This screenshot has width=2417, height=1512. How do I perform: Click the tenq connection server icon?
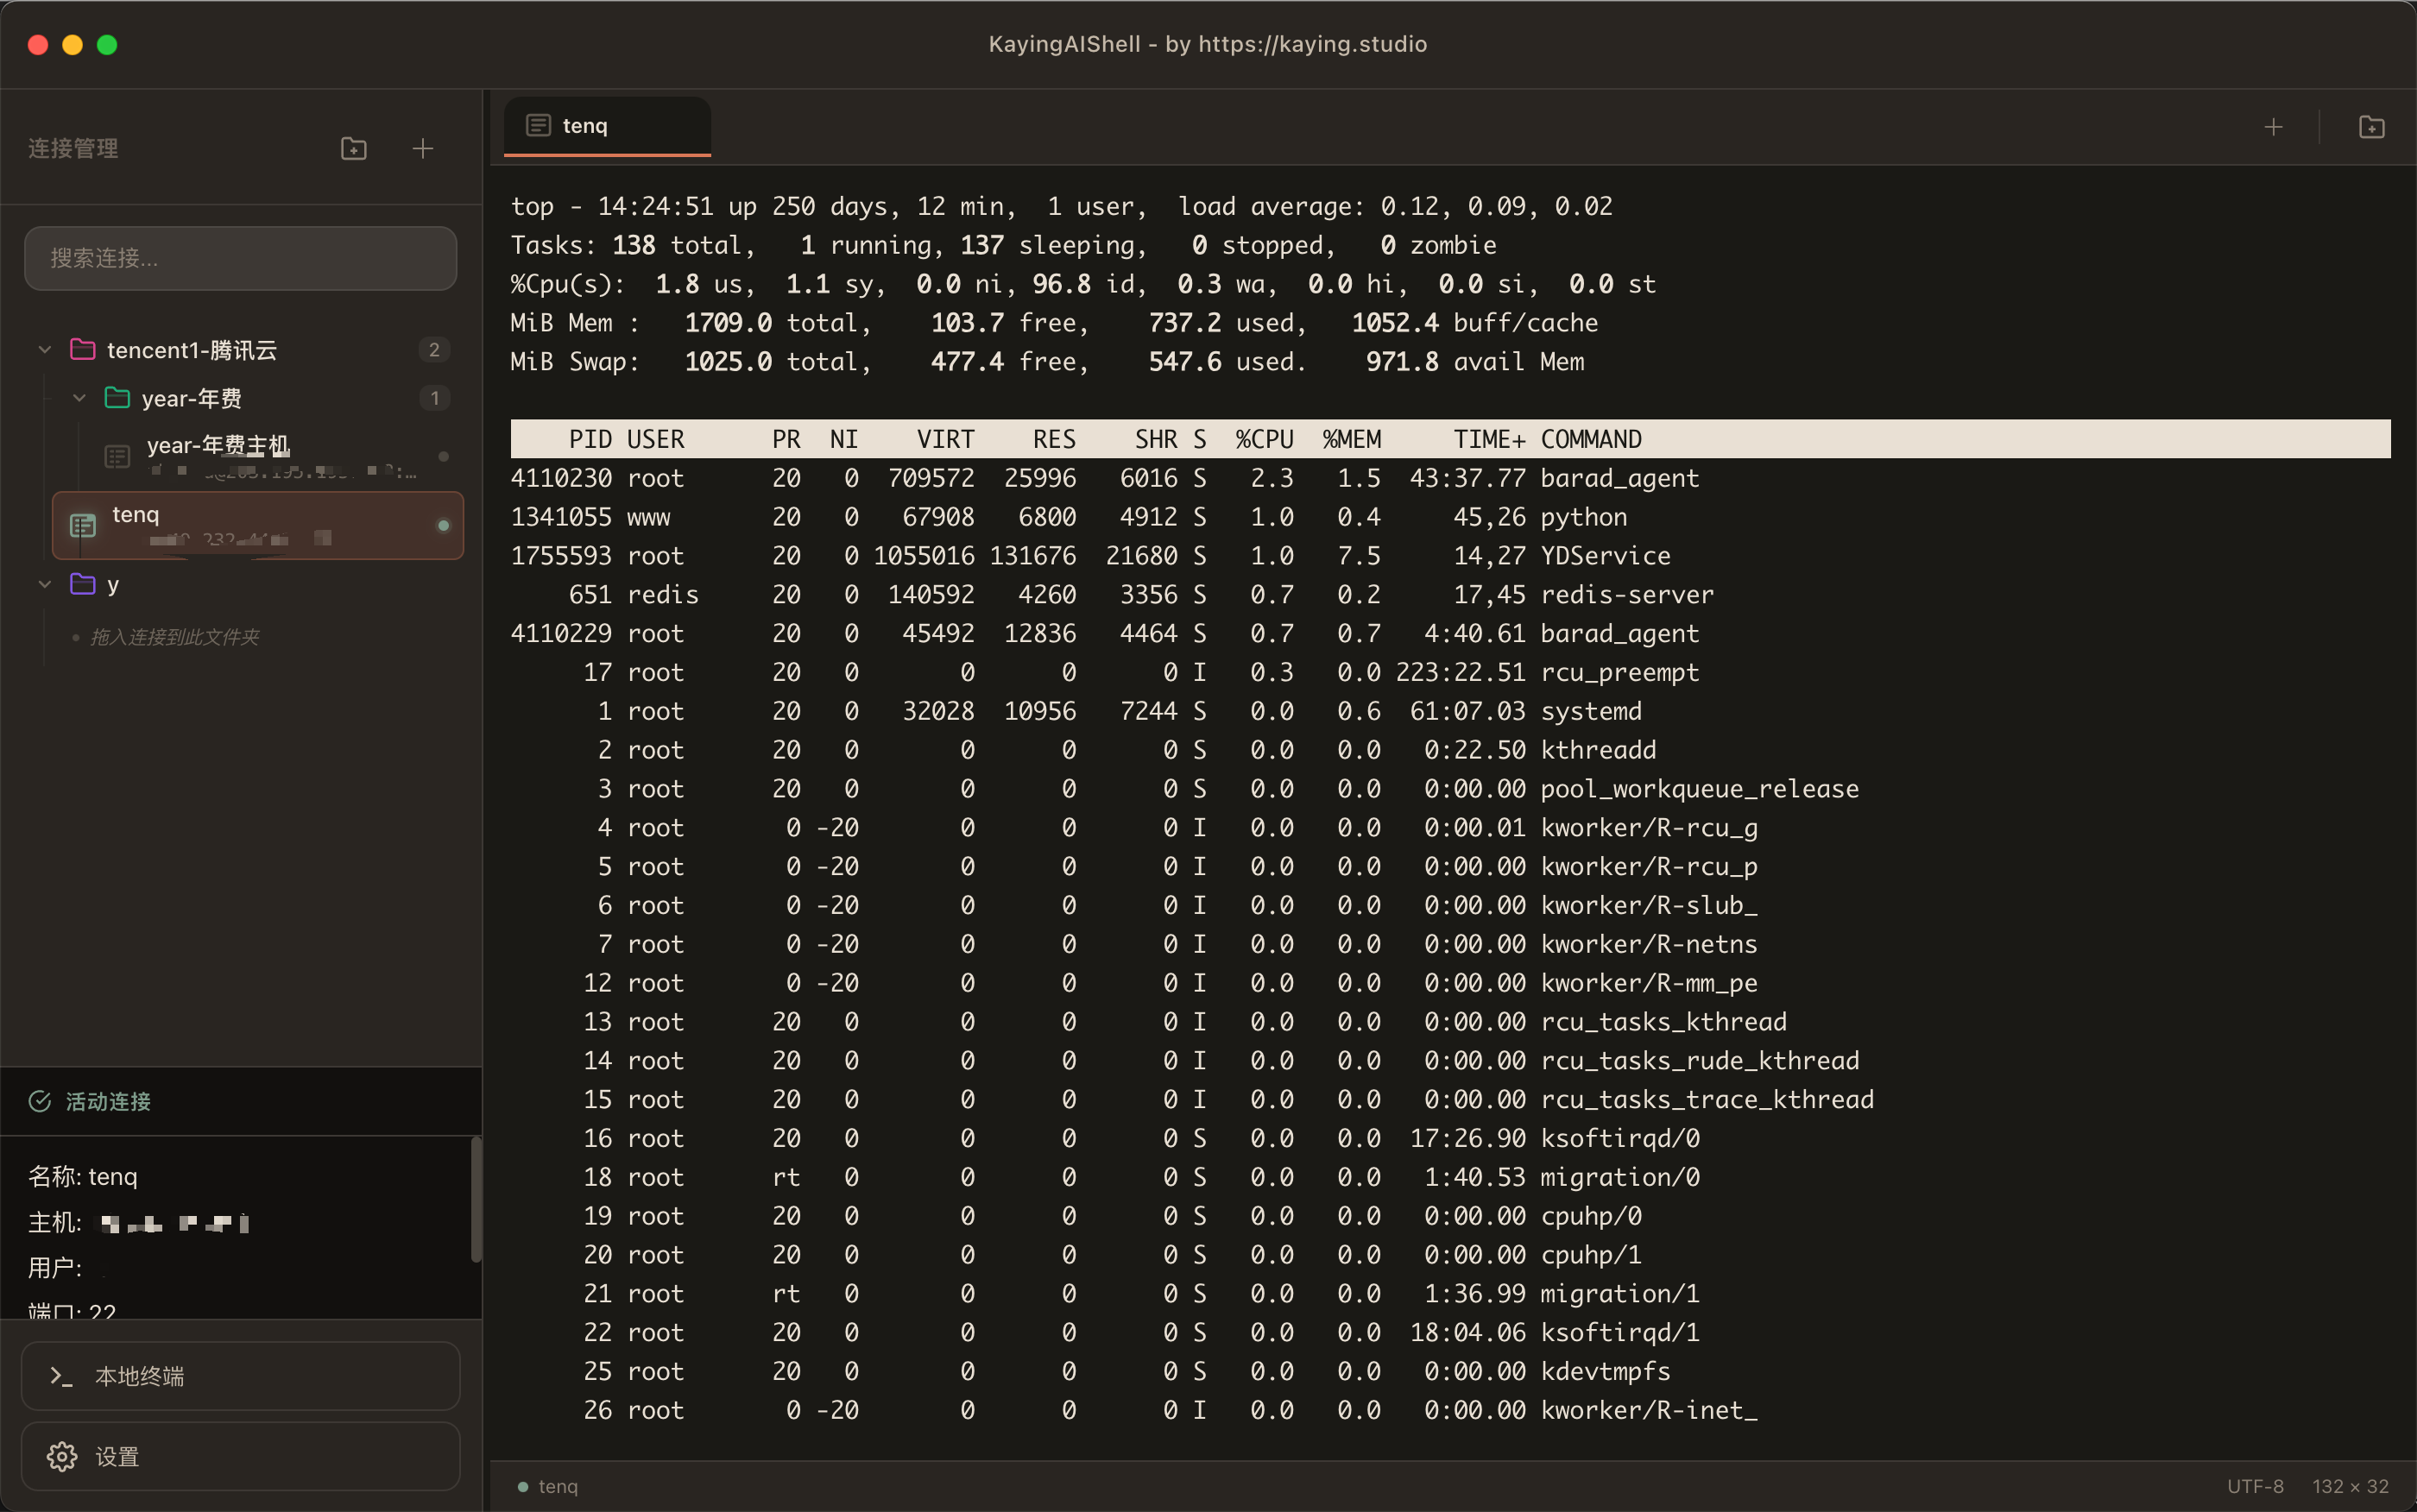tap(83, 525)
